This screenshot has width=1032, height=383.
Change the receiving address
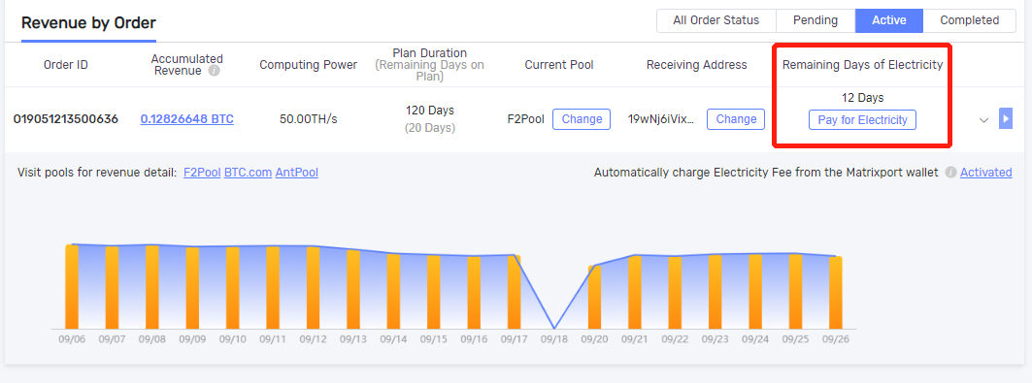point(736,119)
